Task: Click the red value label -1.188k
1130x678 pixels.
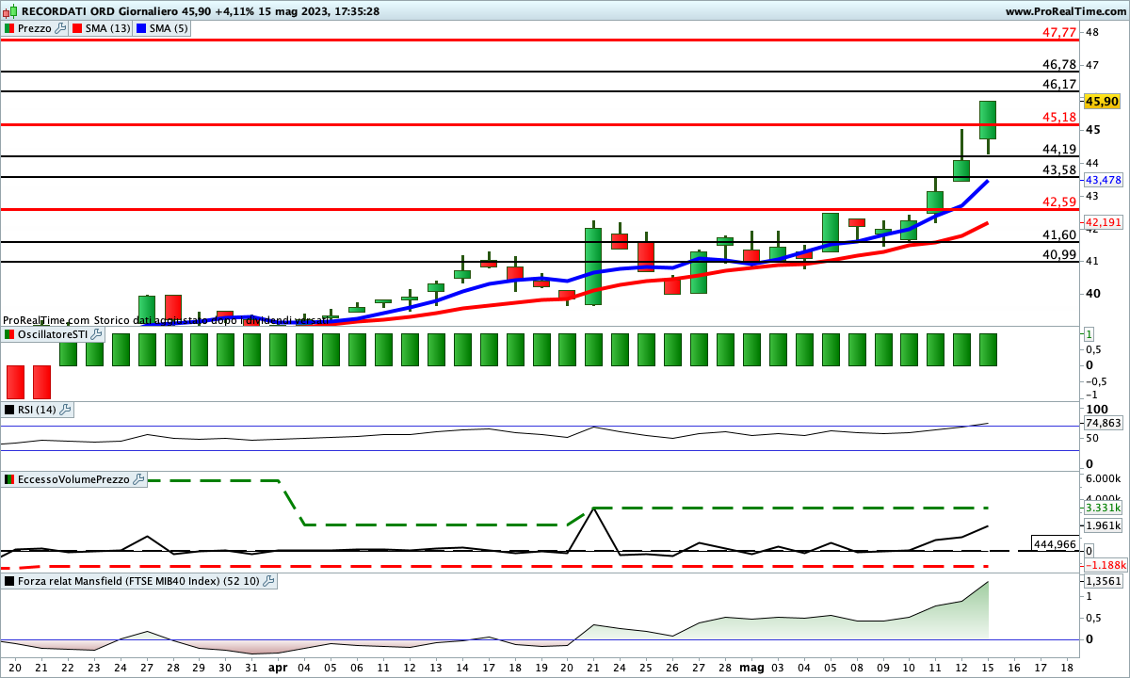Action: tap(1106, 565)
